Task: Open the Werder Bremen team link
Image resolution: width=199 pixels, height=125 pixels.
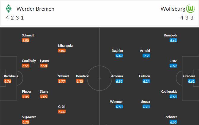Action: 36,9
